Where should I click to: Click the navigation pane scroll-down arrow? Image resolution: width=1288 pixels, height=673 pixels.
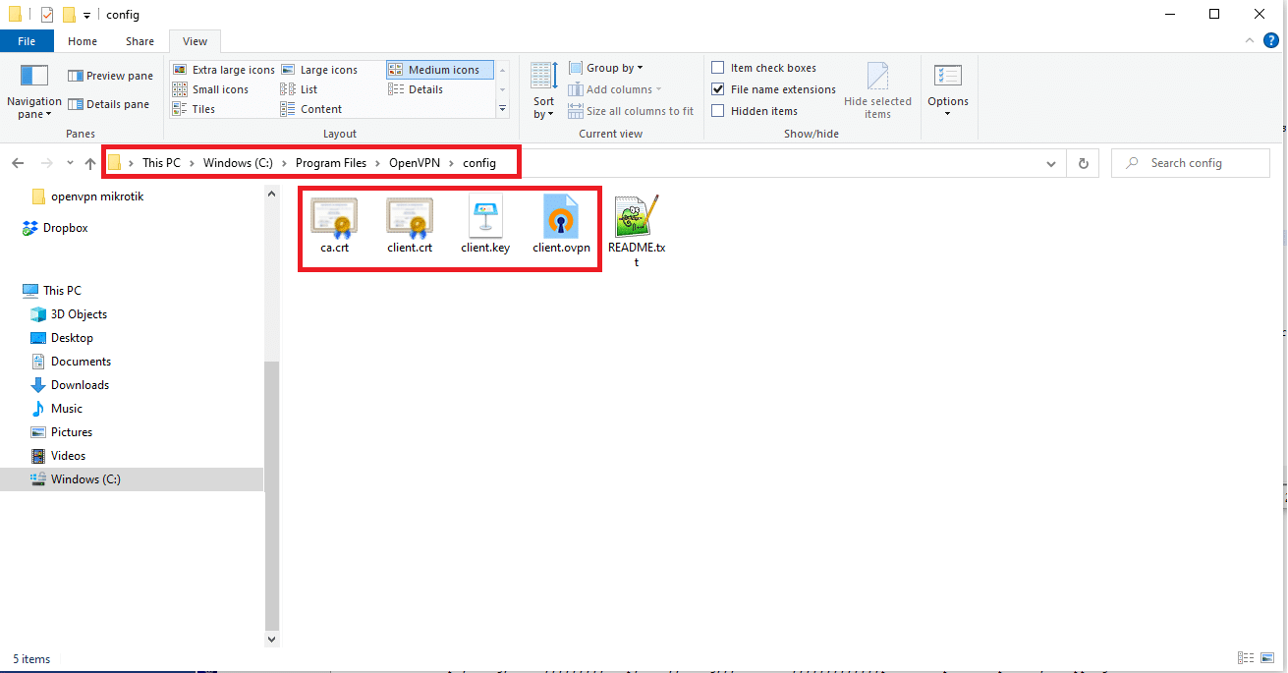(x=272, y=639)
